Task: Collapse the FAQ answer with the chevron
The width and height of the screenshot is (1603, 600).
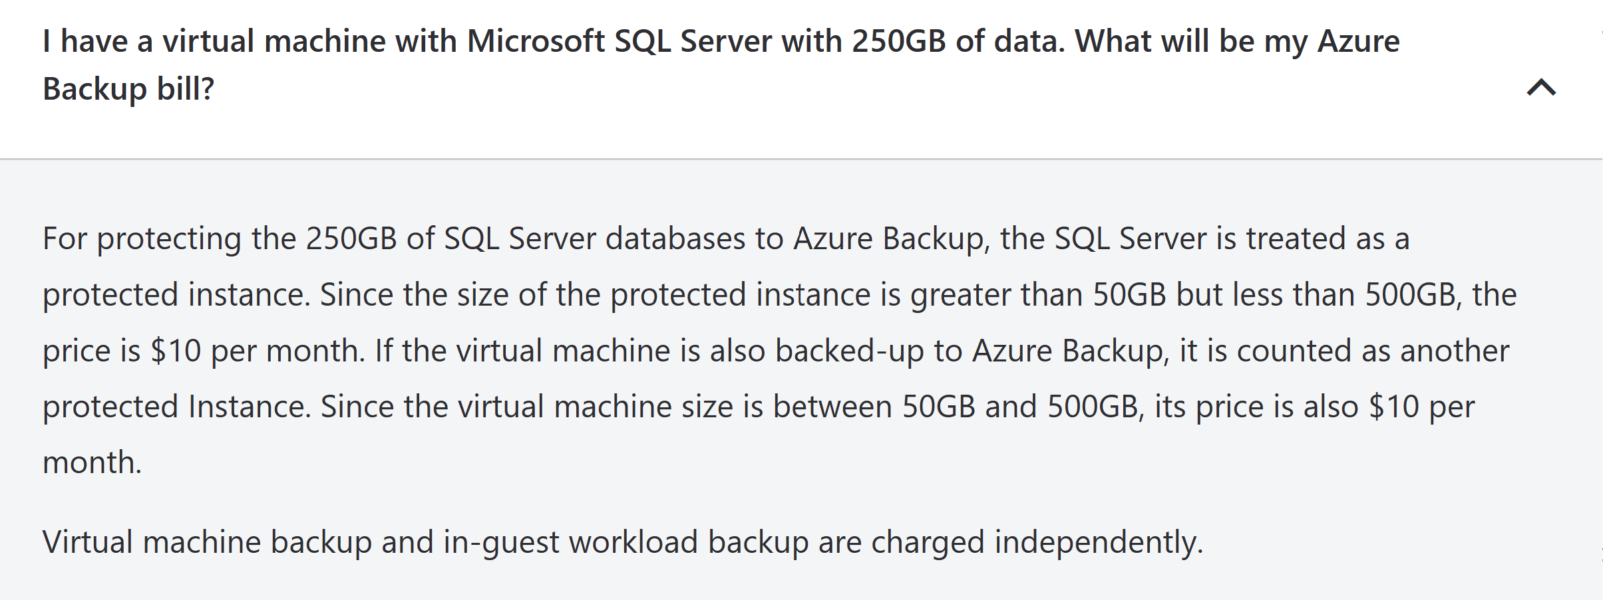Action: click(x=1541, y=88)
